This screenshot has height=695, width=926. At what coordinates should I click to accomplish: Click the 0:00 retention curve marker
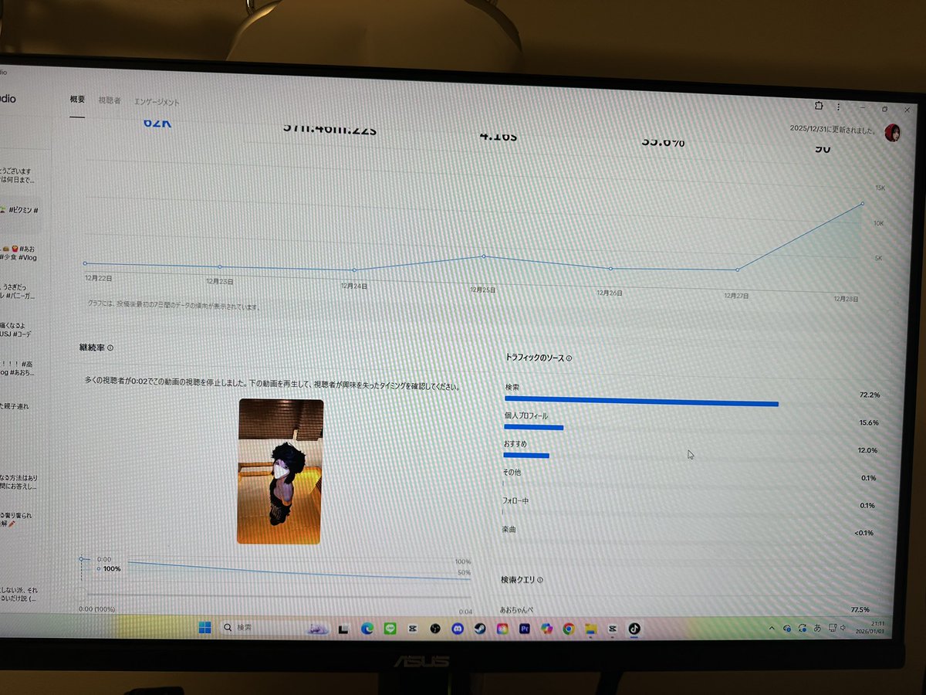point(81,559)
